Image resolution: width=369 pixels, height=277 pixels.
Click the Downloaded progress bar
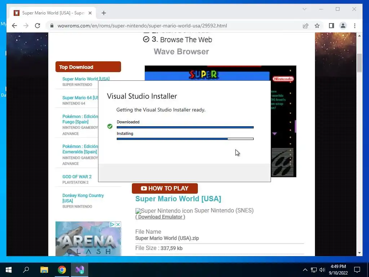point(185,127)
